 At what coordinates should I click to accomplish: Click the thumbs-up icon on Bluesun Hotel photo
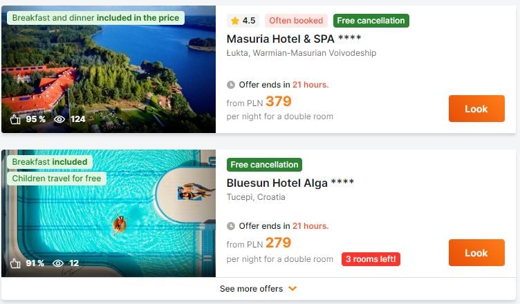[x=15, y=263]
